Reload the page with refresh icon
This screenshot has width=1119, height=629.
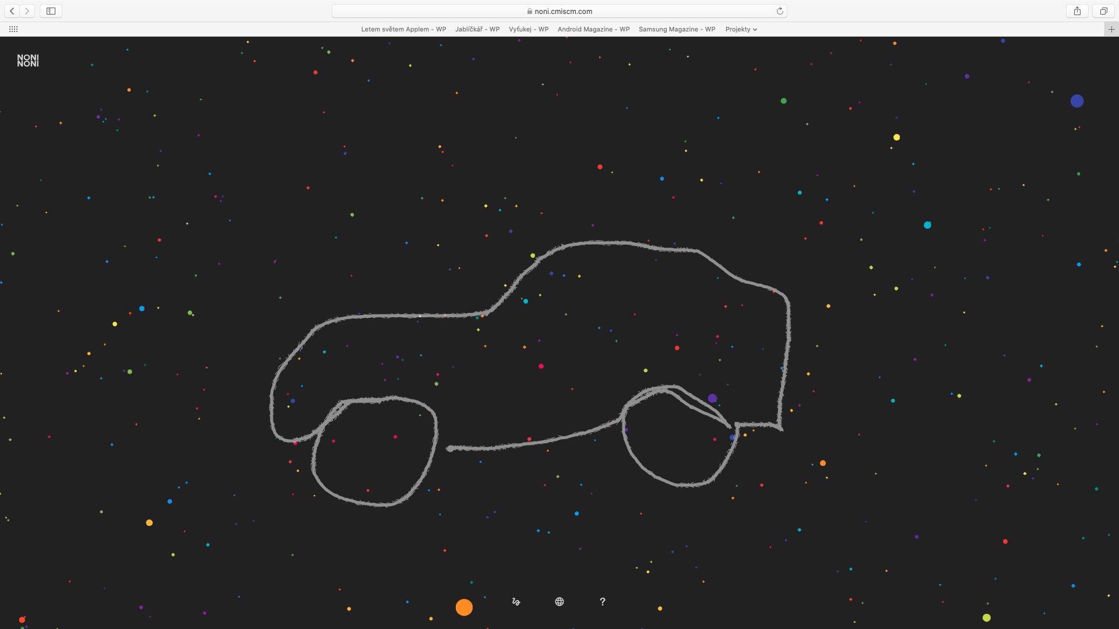[x=780, y=11]
